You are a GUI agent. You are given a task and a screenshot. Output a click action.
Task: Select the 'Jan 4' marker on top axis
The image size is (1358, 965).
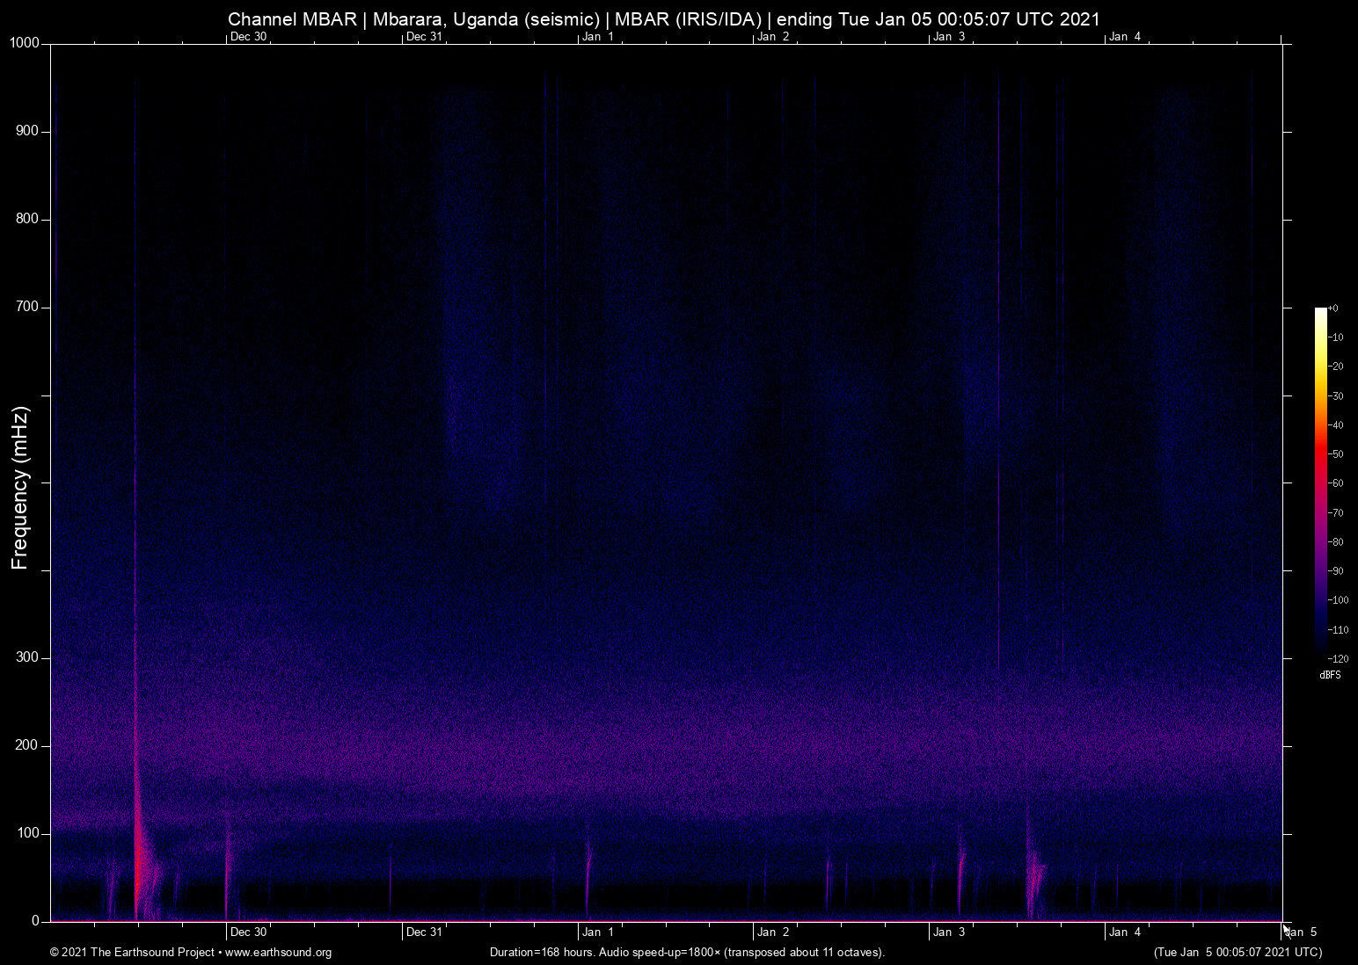click(1125, 37)
